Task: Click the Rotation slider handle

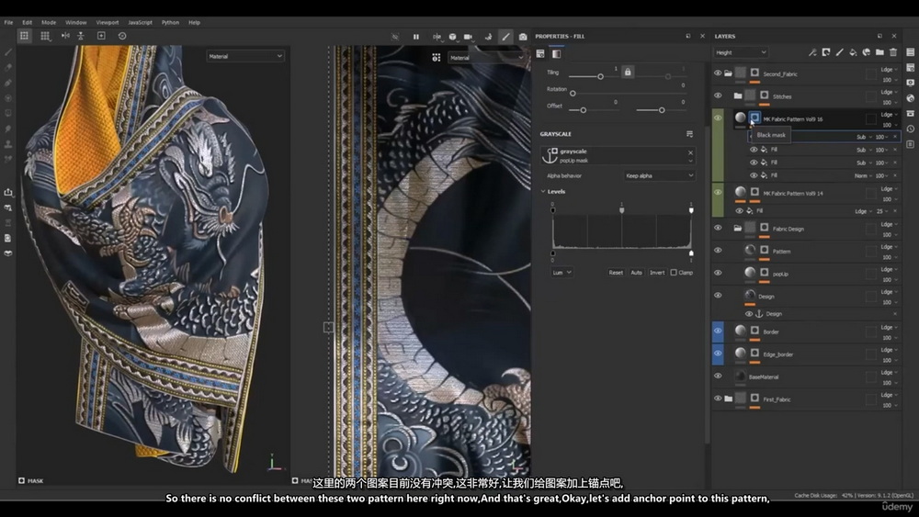Action: click(573, 94)
